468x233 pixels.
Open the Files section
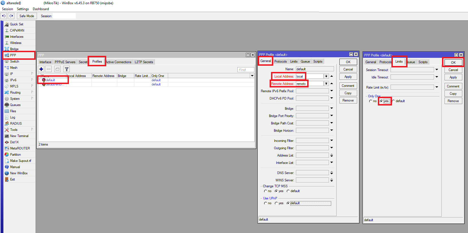tap(13, 111)
